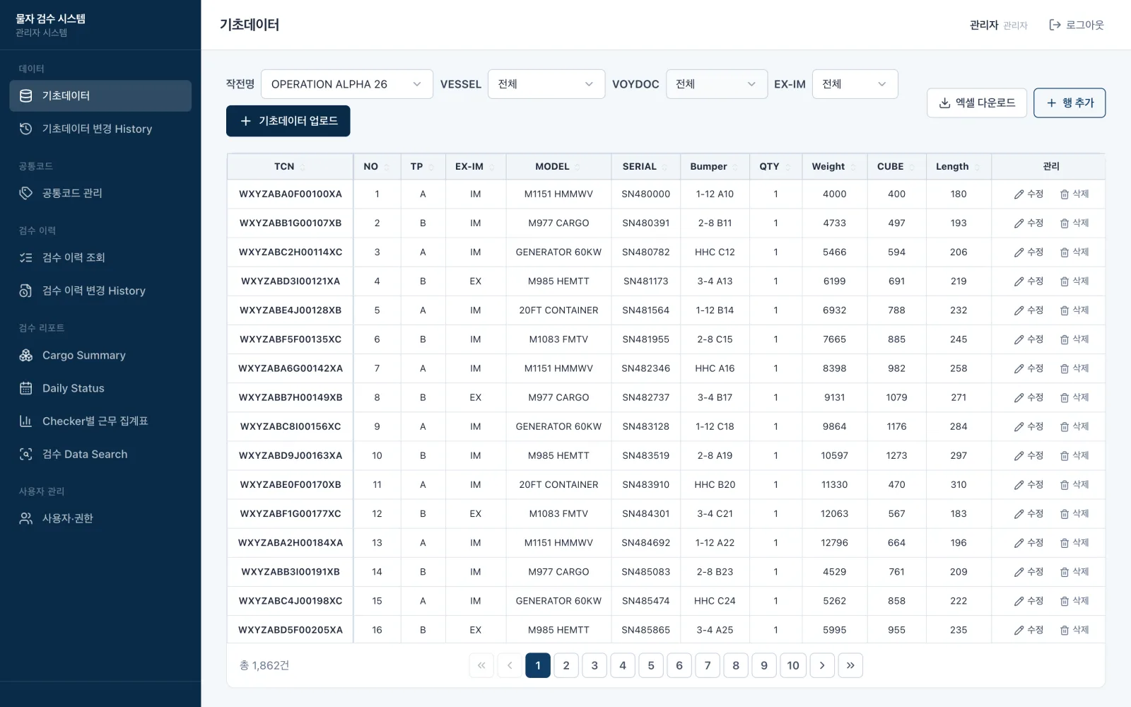This screenshot has height=707, width=1131.
Task: Go to next page arrow
Action: coord(822,665)
